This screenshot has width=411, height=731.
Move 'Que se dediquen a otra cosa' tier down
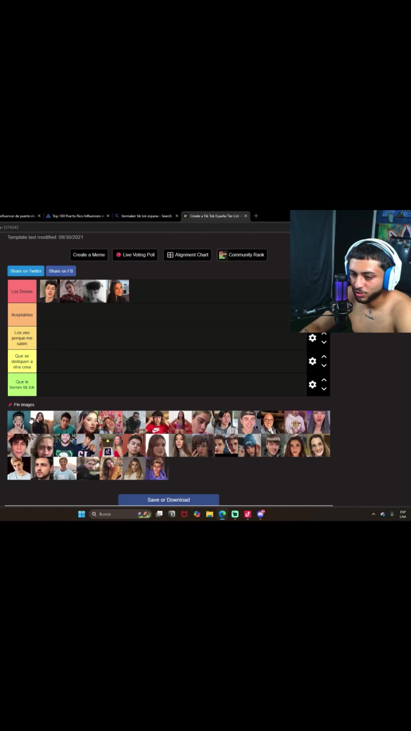[x=324, y=365]
